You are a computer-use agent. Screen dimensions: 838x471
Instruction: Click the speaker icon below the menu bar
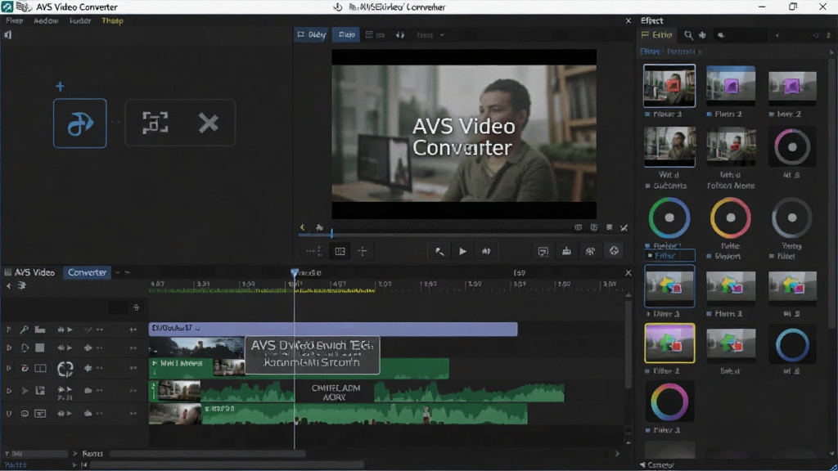click(8, 34)
